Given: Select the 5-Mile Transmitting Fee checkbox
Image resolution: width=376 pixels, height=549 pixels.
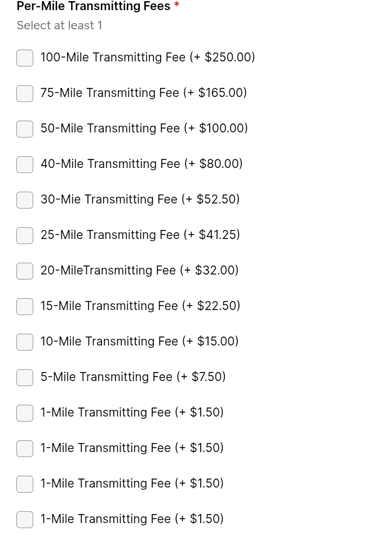Looking at the screenshot, I should [x=25, y=378].
